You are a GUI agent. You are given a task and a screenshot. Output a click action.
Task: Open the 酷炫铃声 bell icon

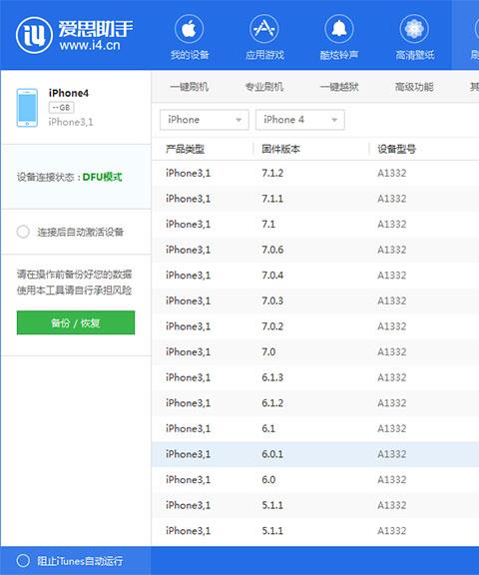339,29
